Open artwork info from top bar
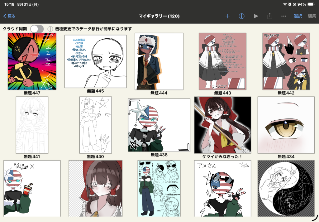The image size is (319, 222). [x=241, y=16]
